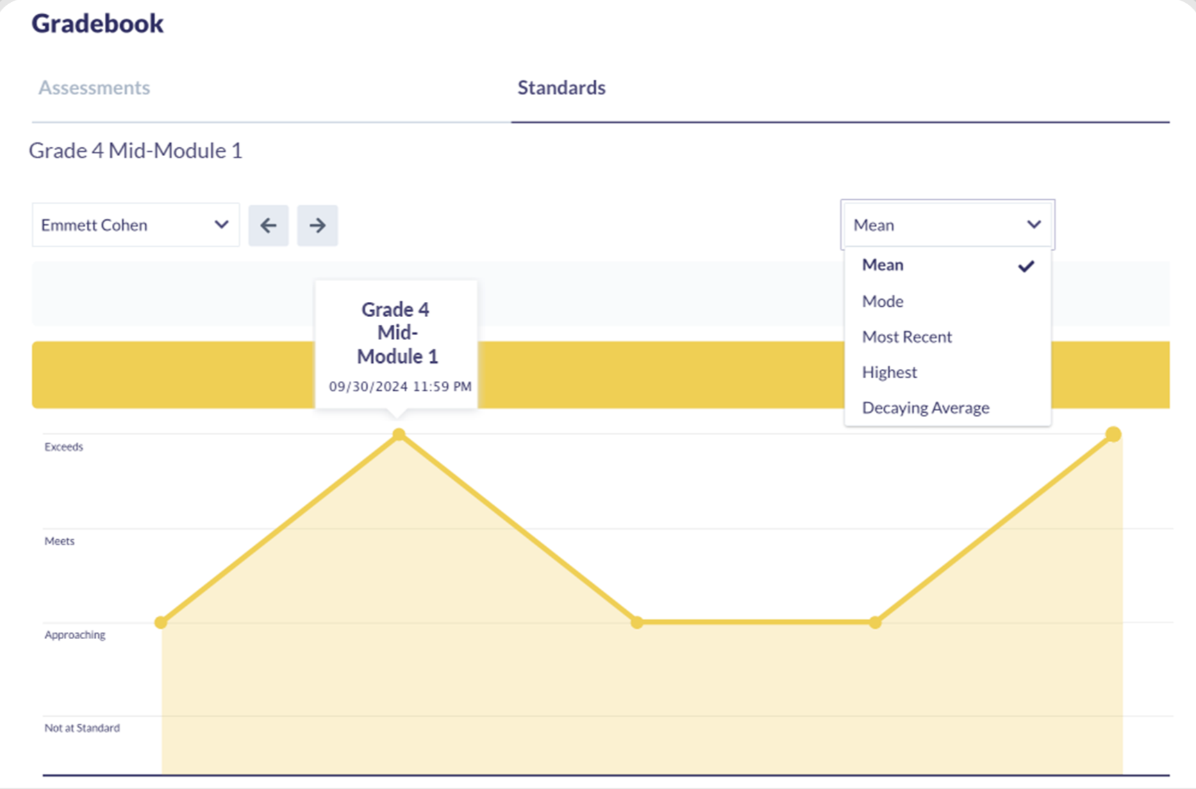The height and width of the screenshot is (789, 1196).
Task: Select the checked Mean menu option
Action: (883, 265)
